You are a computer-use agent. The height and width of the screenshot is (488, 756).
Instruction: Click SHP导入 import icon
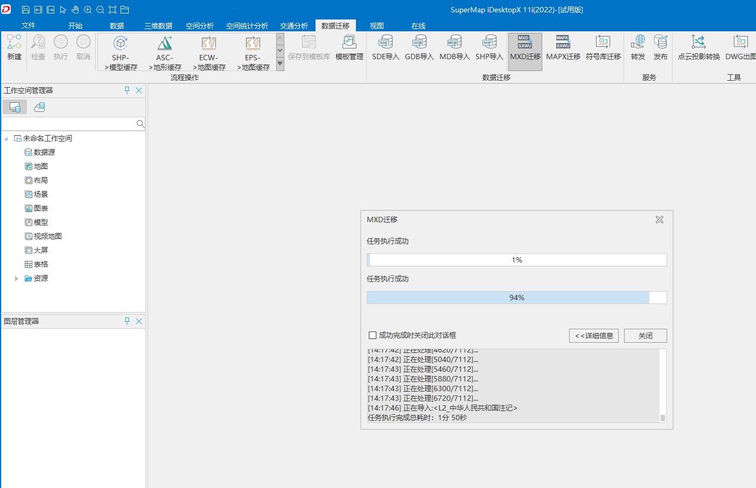[489, 47]
